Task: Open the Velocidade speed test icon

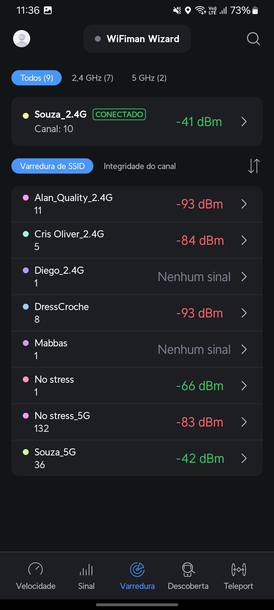Action: pos(36,569)
